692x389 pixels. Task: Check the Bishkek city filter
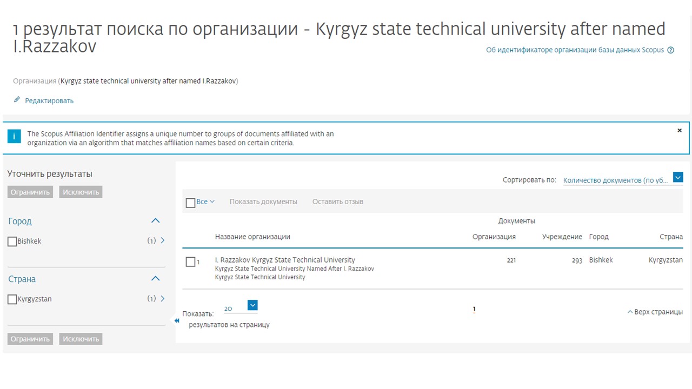(12, 242)
